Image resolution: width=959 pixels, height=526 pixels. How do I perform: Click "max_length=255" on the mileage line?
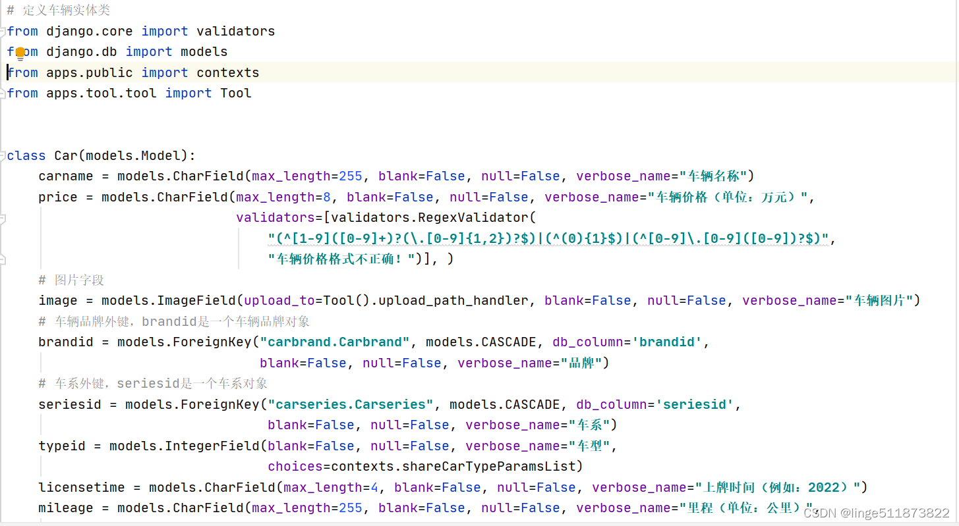coord(307,508)
